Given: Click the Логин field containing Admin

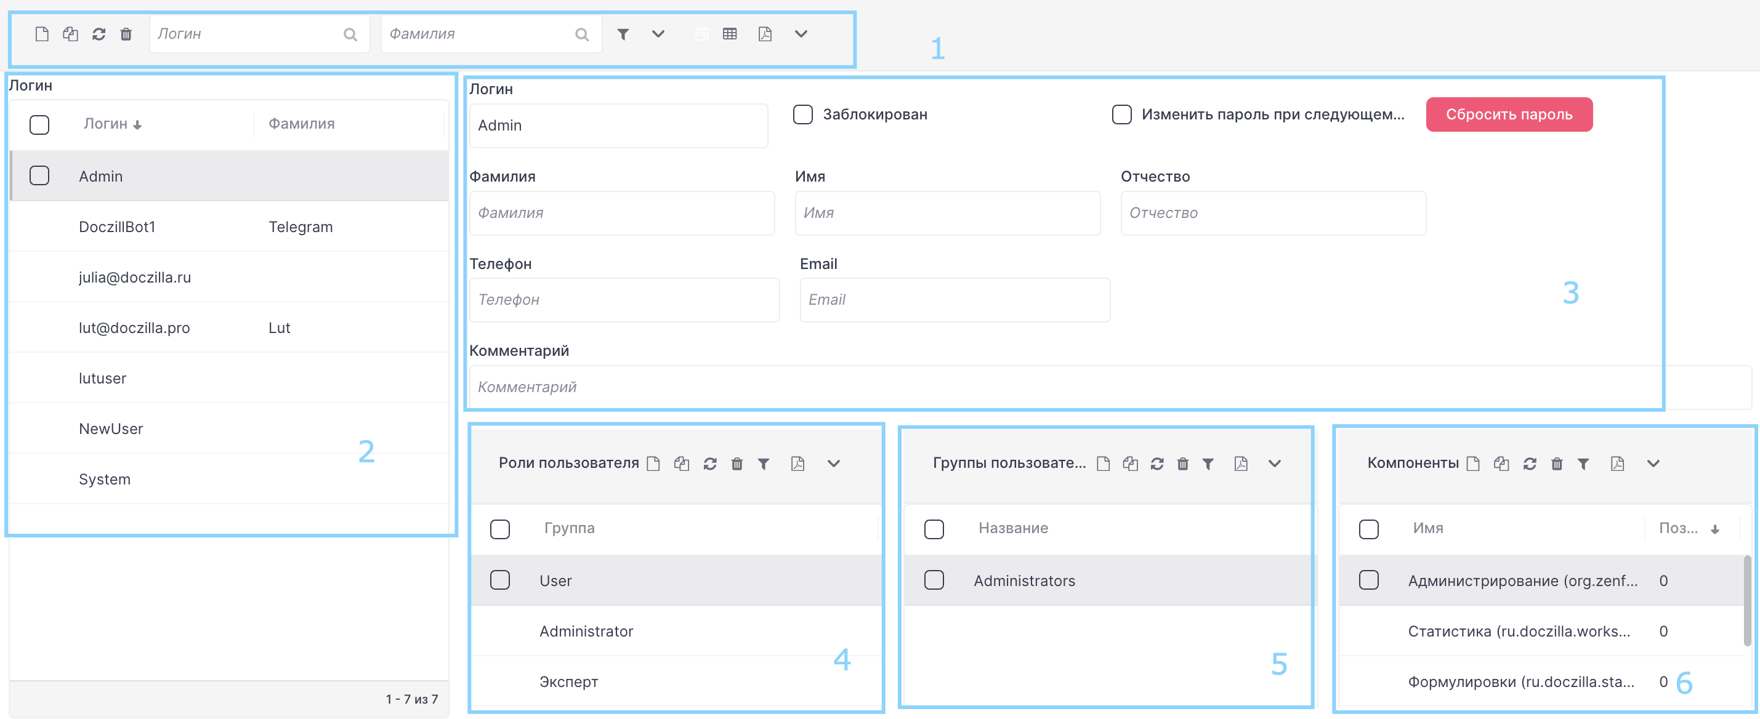Looking at the screenshot, I should [x=618, y=126].
